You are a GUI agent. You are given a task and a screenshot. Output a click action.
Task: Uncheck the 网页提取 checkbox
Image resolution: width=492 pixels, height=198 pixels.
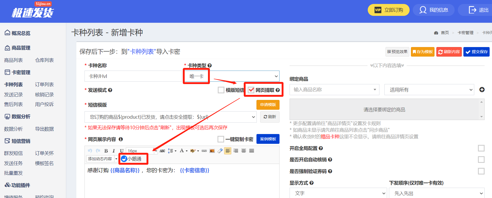click(x=251, y=90)
